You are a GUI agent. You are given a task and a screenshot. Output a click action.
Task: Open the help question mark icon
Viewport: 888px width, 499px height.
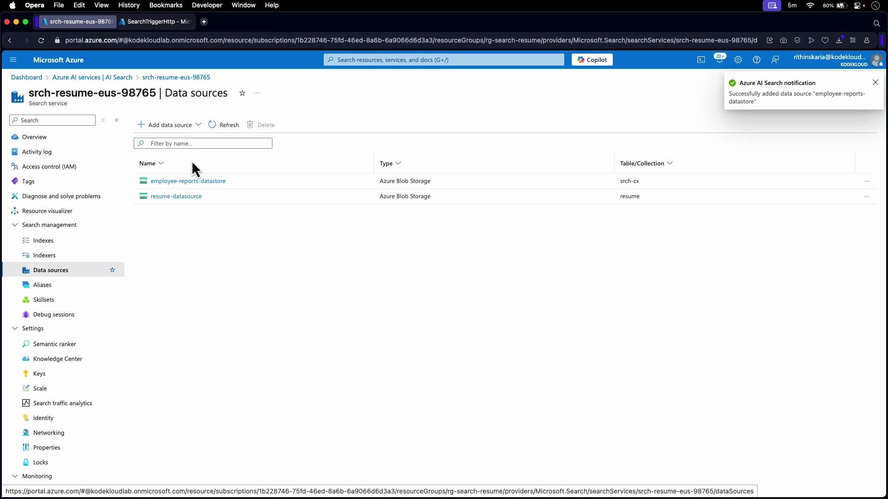(757, 60)
